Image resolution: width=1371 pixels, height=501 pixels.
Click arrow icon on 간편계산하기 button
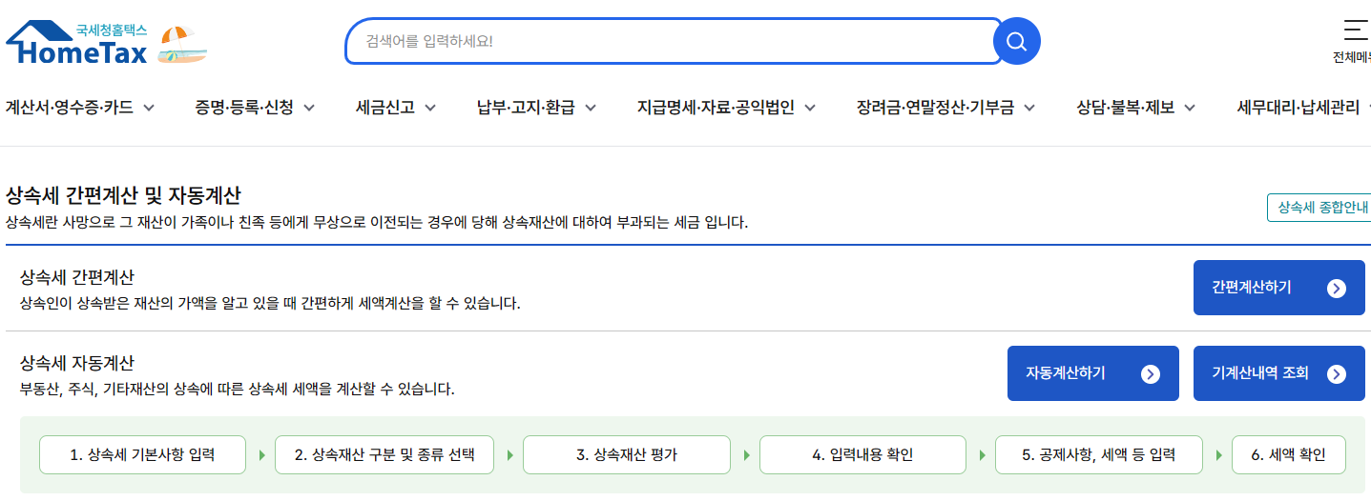pyautogui.click(x=1337, y=288)
